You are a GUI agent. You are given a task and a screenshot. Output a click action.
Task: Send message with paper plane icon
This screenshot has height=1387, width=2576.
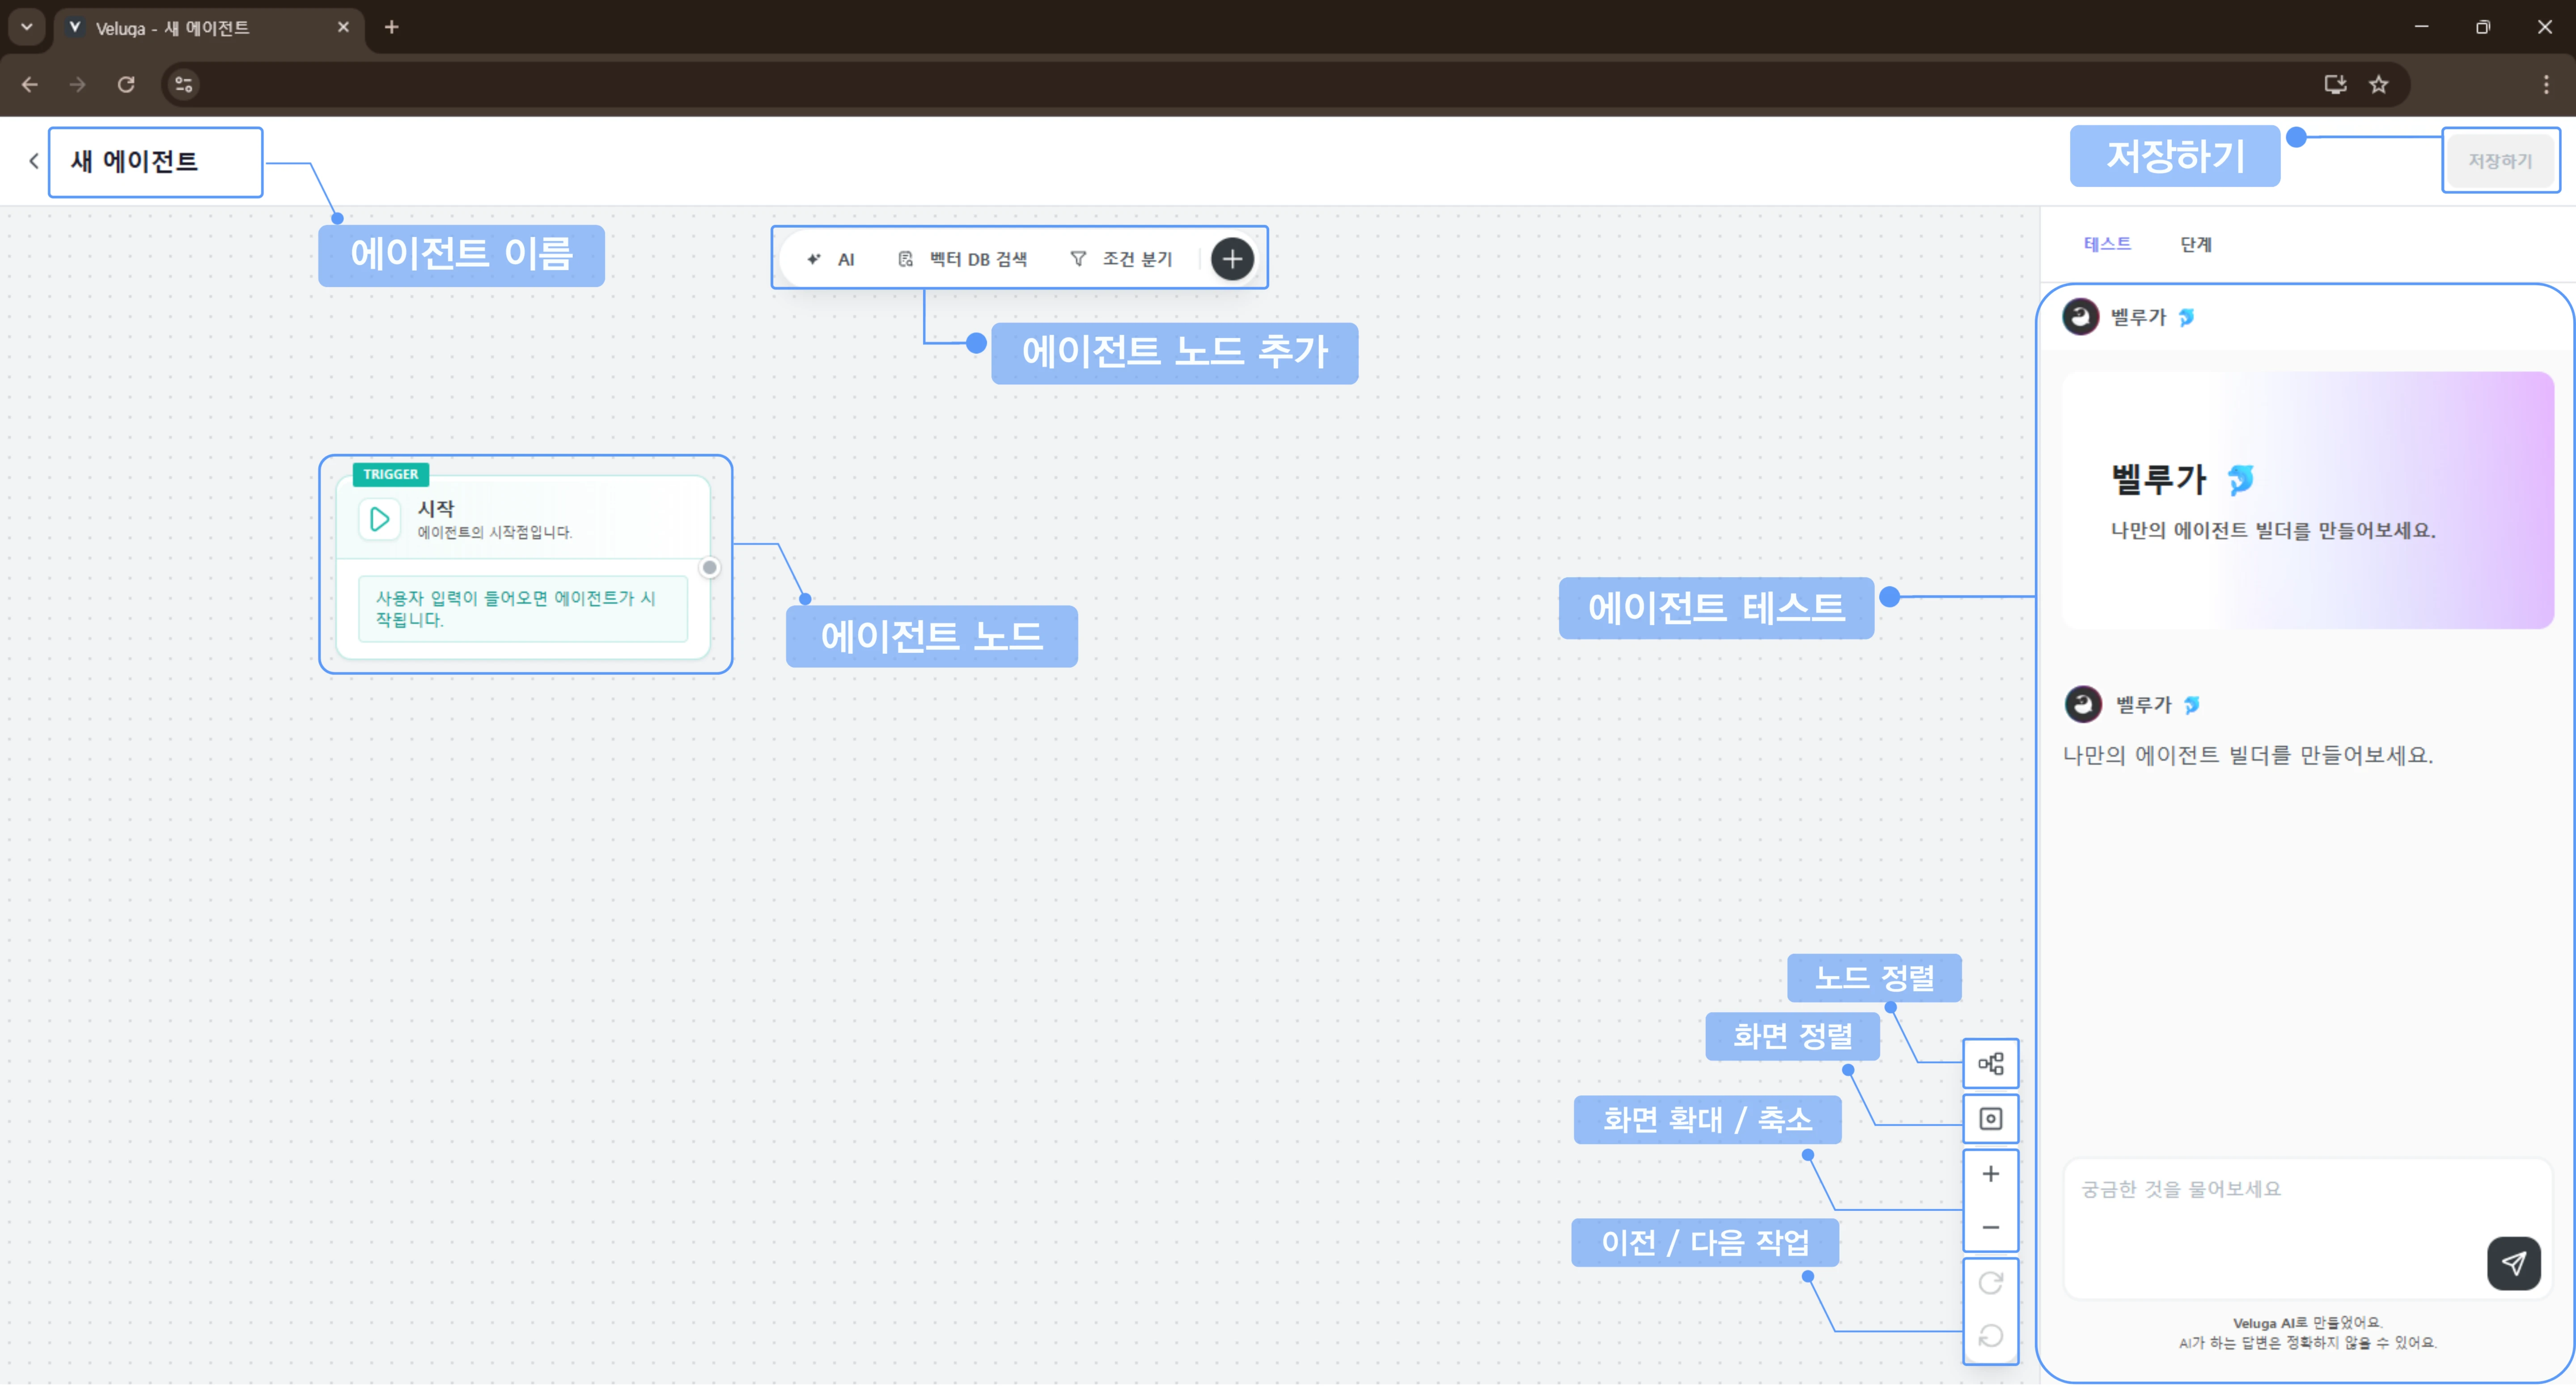point(2513,1263)
